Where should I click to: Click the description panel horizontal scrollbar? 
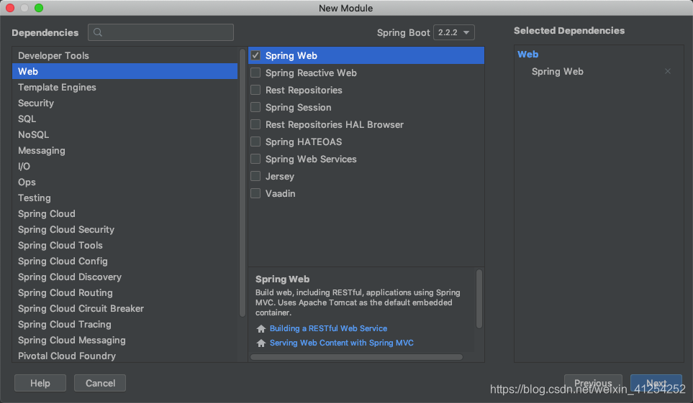pos(357,357)
